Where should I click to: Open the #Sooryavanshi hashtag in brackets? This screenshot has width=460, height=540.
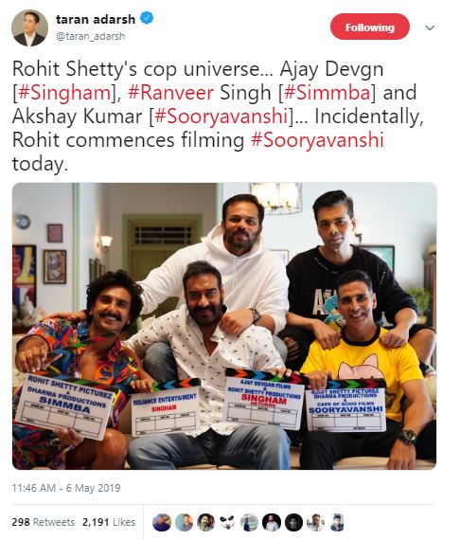coord(221,117)
